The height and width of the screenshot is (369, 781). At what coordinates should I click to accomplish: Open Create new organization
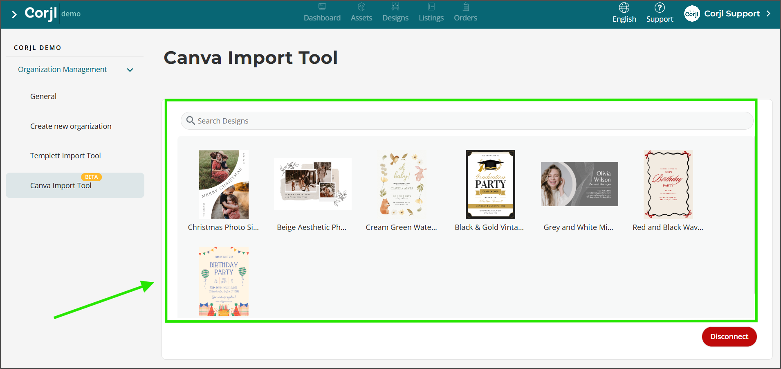[71, 126]
